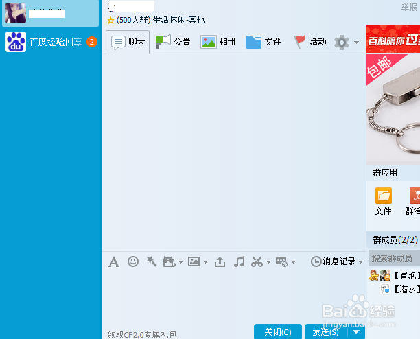Click in the message text input area

[233, 296]
